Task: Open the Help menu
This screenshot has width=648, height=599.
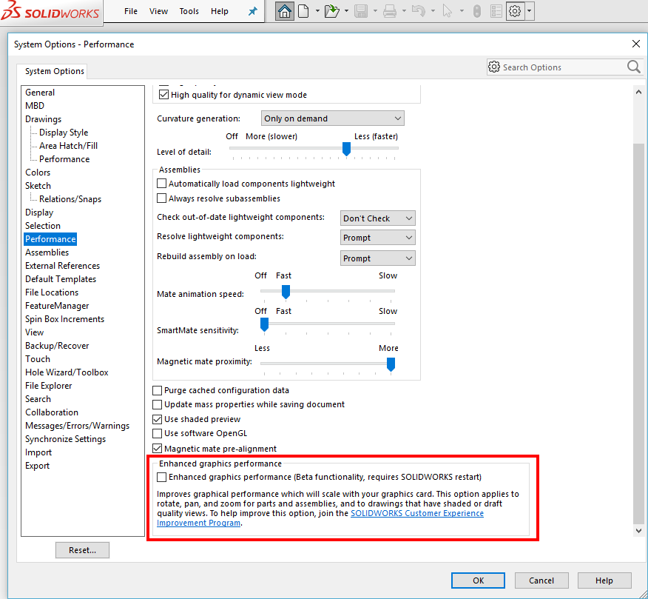Action: point(220,11)
